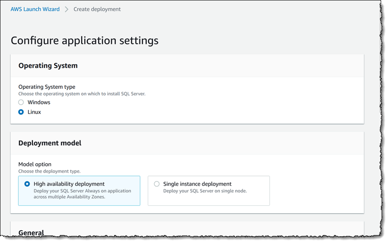The height and width of the screenshot is (244, 390).
Task: Choose the High availability deployment radio button
Action: [x=27, y=184]
